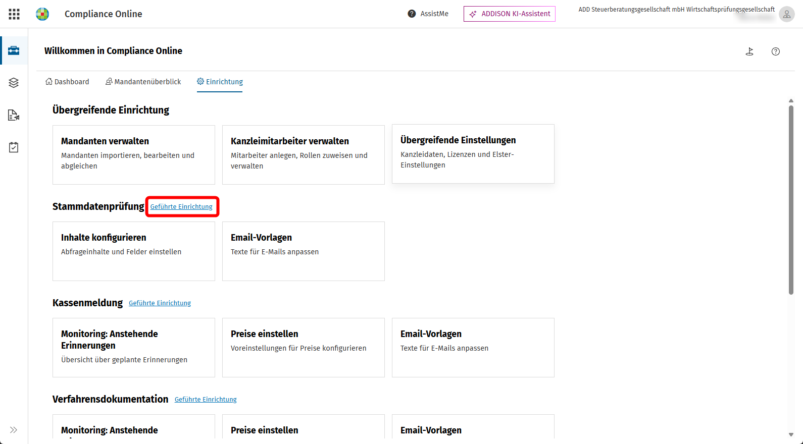Open the document sidebar icon
Image resolution: width=803 pixels, height=444 pixels.
click(14, 115)
